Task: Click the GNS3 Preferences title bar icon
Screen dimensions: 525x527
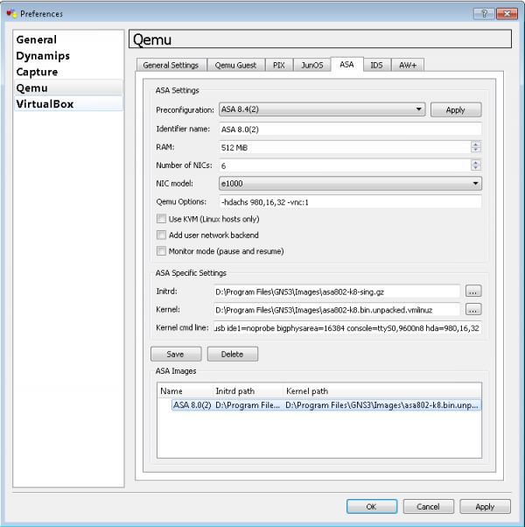Action: (x=11, y=13)
